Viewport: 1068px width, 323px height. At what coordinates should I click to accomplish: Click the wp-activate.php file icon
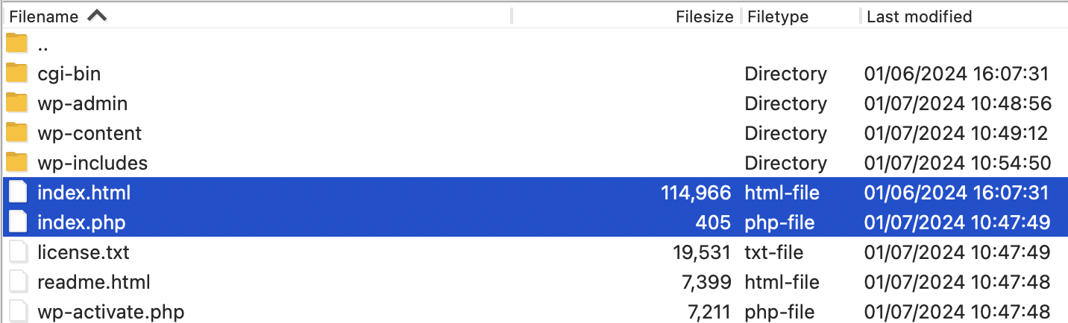pos(18,312)
